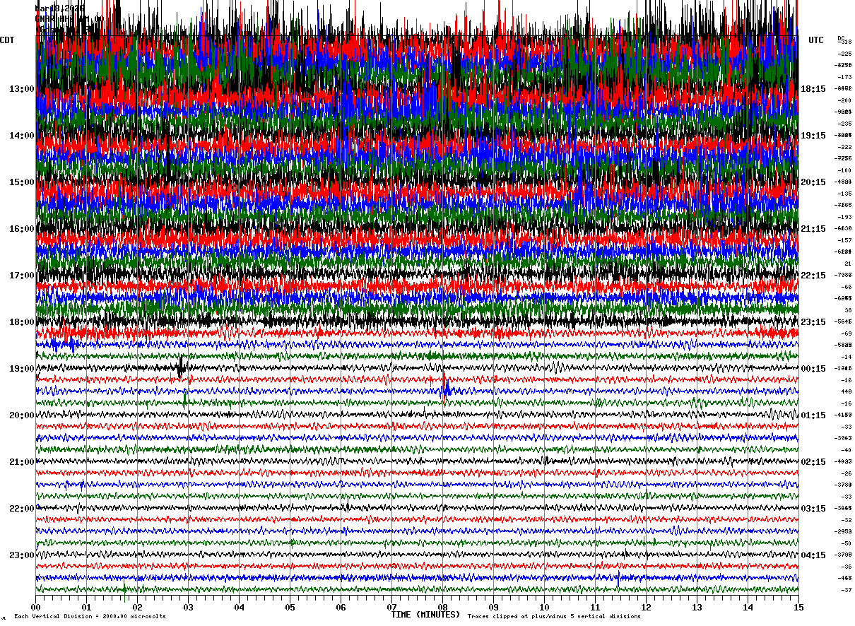The height and width of the screenshot is (626, 855).
Task: Click the UTC time zone label
Action: 816,40
